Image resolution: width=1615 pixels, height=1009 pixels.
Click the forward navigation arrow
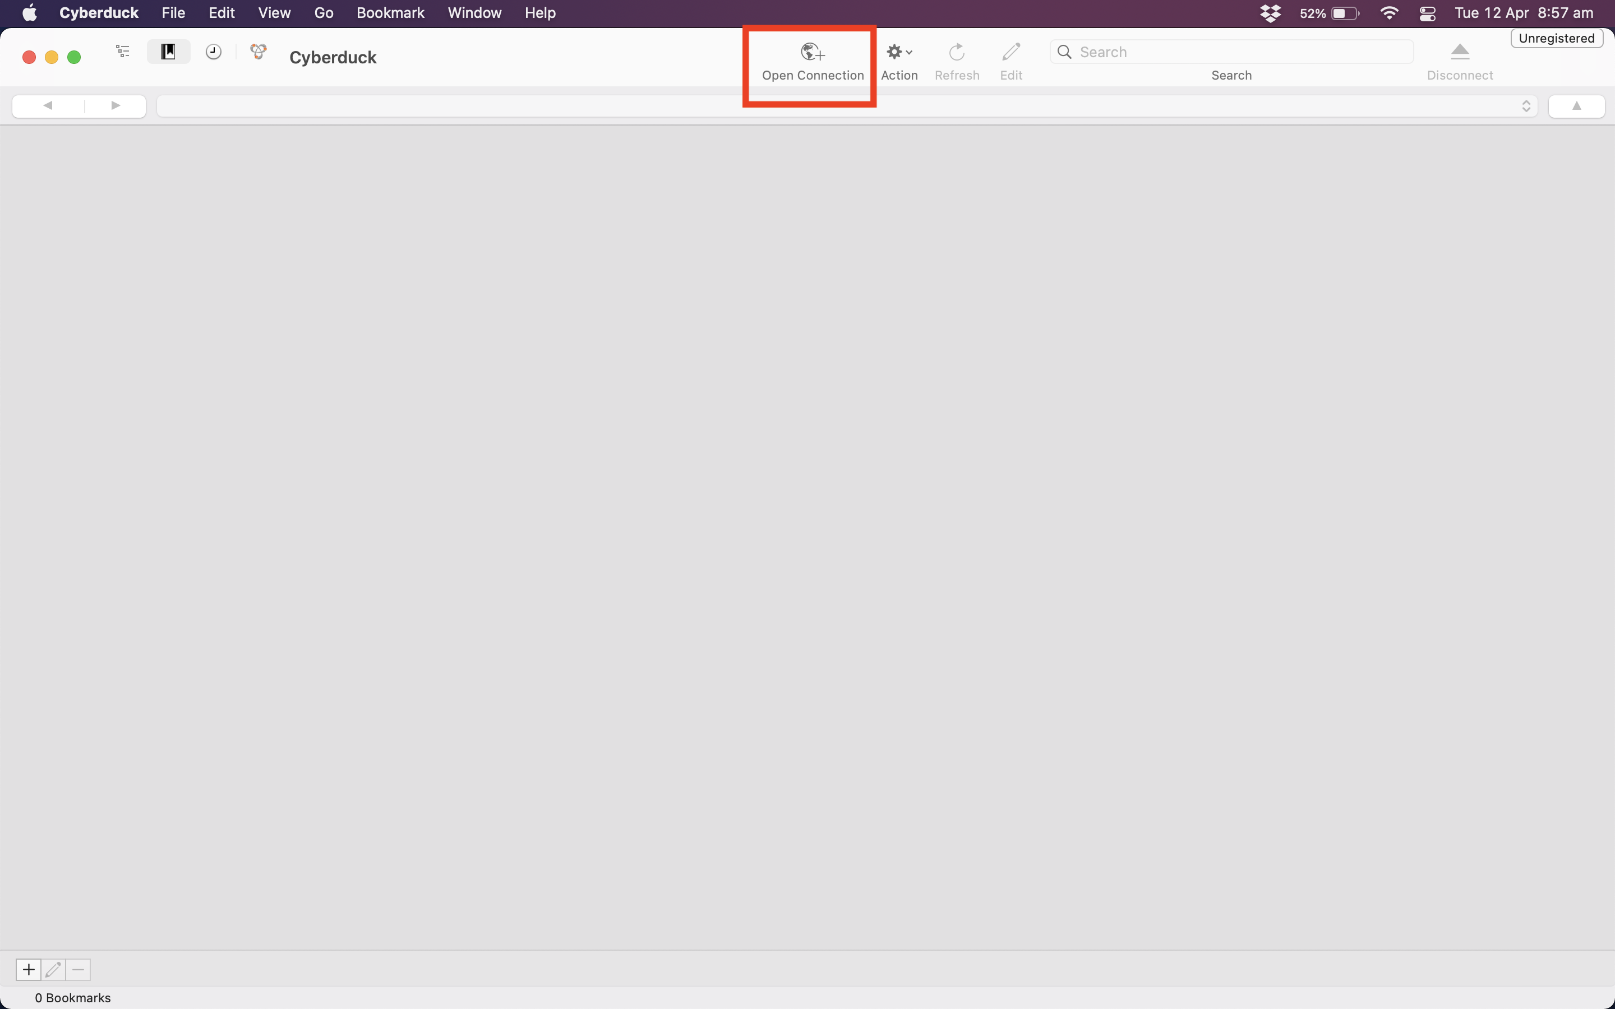[114, 105]
